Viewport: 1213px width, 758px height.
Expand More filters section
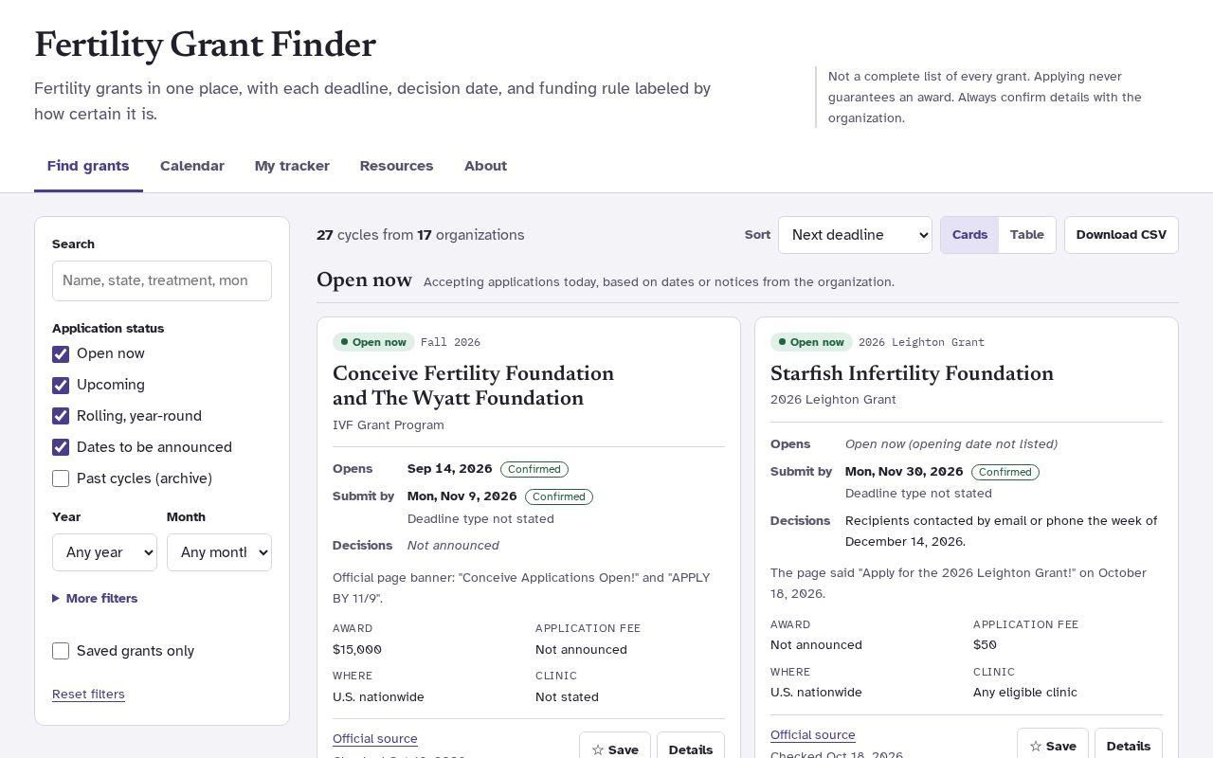coord(95,598)
